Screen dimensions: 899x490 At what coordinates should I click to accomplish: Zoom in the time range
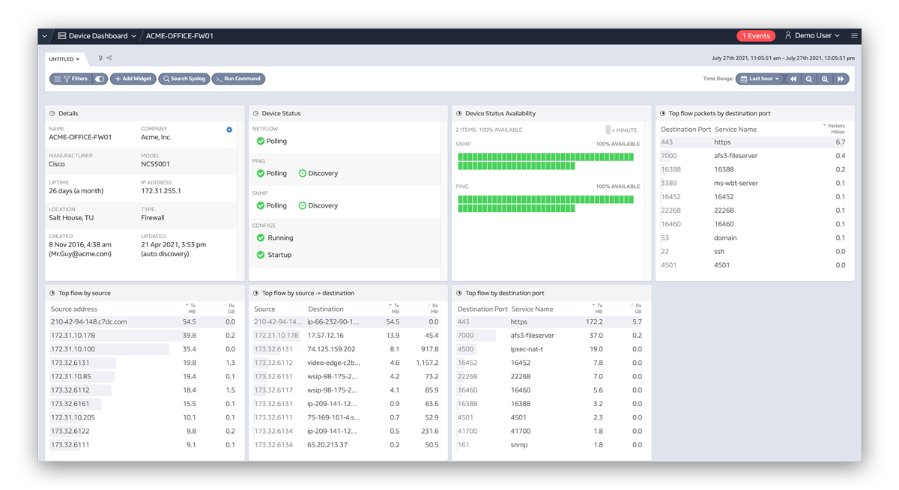(825, 79)
